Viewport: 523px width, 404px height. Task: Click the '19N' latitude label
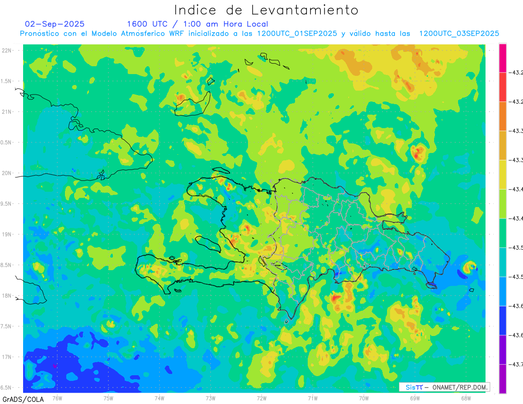pyautogui.click(x=7, y=234)
